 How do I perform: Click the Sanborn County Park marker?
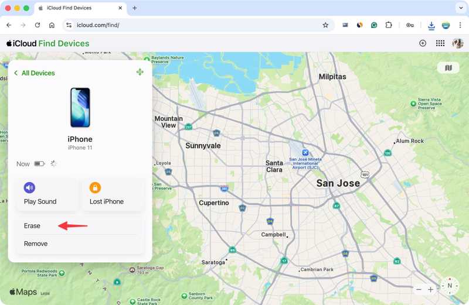[x=184, y=296]
